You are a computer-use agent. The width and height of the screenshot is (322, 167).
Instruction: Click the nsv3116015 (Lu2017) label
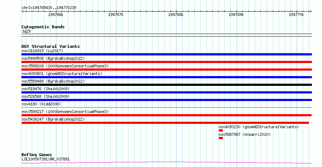[42, 51]
